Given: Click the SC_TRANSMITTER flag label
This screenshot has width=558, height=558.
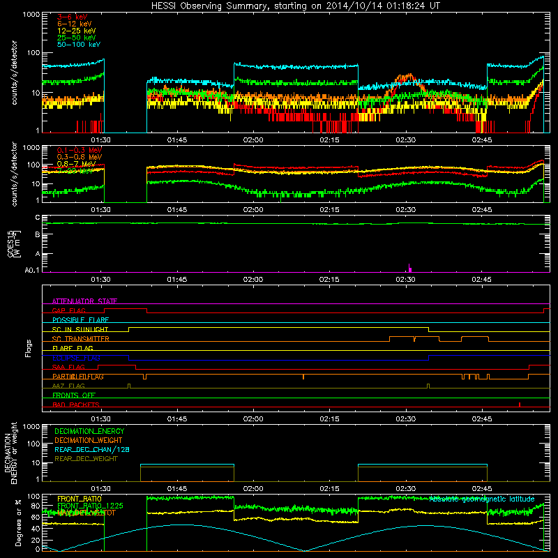Looking at the screenshot, I should (x=81, y=339).
